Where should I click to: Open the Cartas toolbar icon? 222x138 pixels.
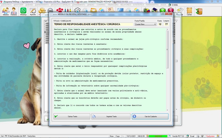click(189, 11)
